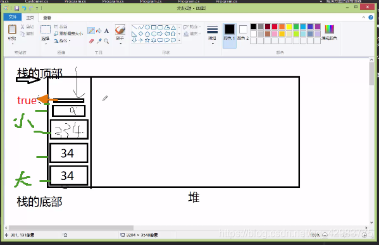This screenshot has height=245, width=379.
Task: Open the shape Fill dropdown
Action: (192, 33)
